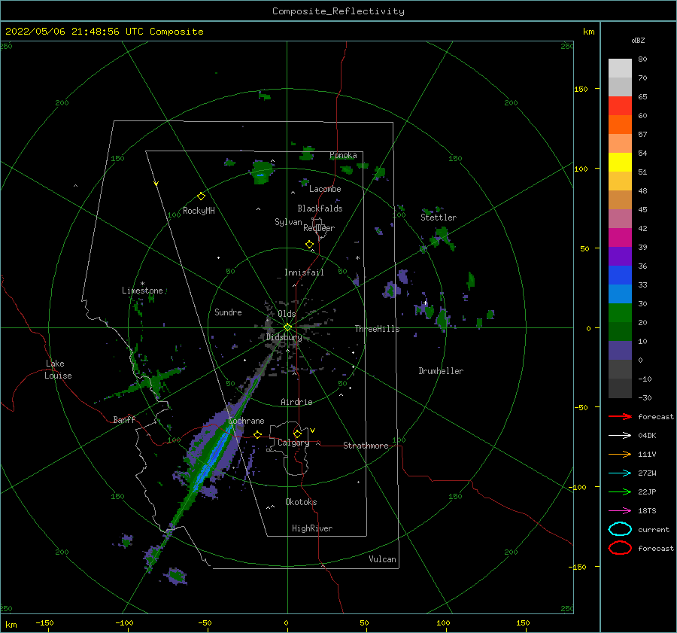Click the RedDeer city label
The width and height of the screenshot is (677, 633).
point(319,228)
